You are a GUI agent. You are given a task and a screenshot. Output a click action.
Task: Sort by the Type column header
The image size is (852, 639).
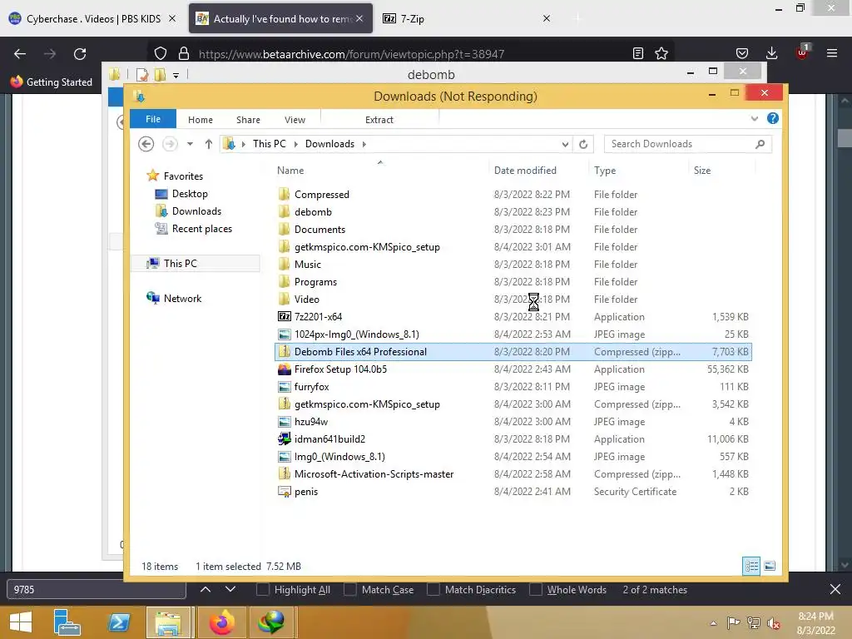tap(605, 171)
